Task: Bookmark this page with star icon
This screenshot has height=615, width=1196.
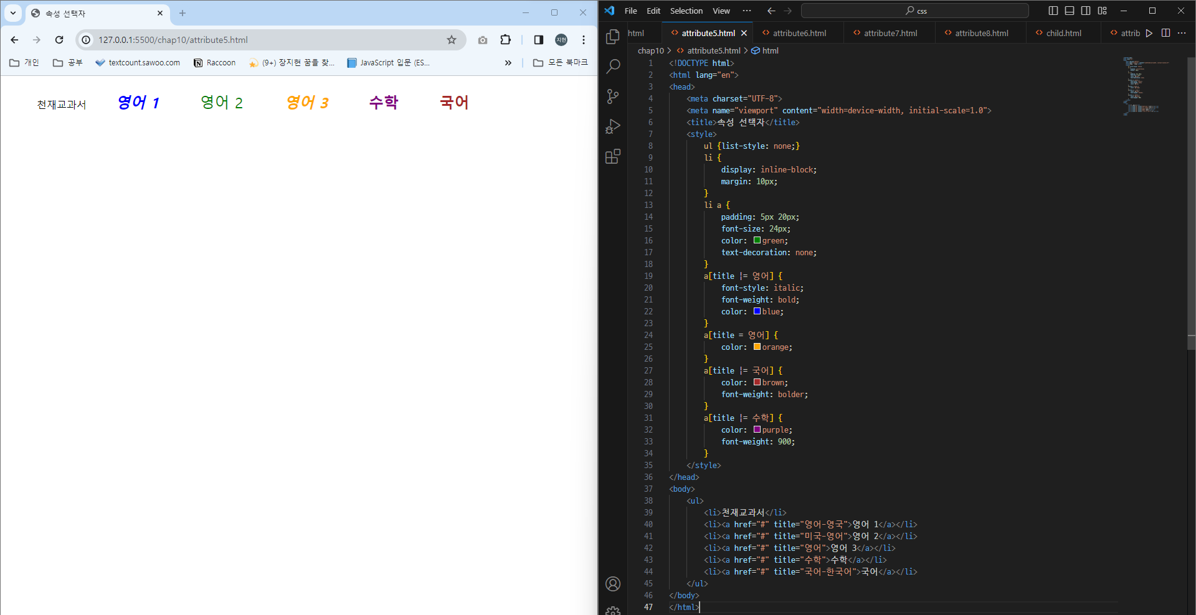Action: click(452, 40)
